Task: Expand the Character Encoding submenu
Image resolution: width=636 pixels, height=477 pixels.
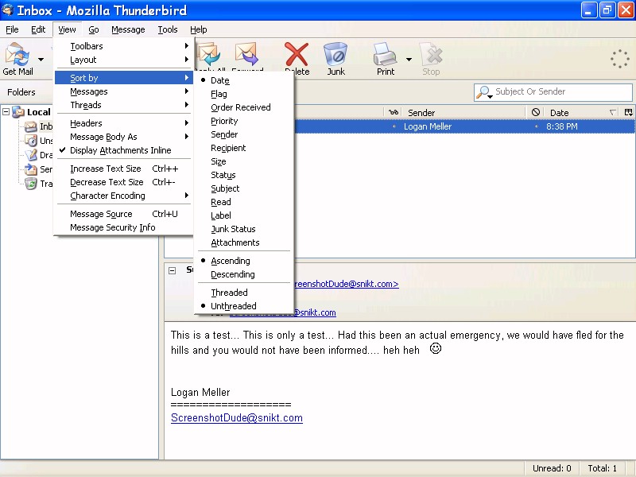Action: 123,196
